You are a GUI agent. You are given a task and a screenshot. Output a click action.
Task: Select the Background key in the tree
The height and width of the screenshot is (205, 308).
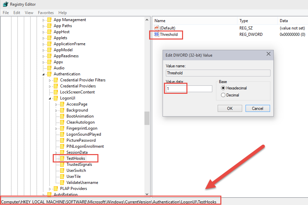(x=77, y=110)
